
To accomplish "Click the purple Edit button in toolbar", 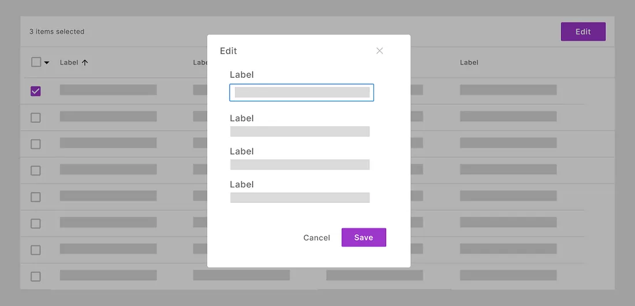I will coord(583,32).
